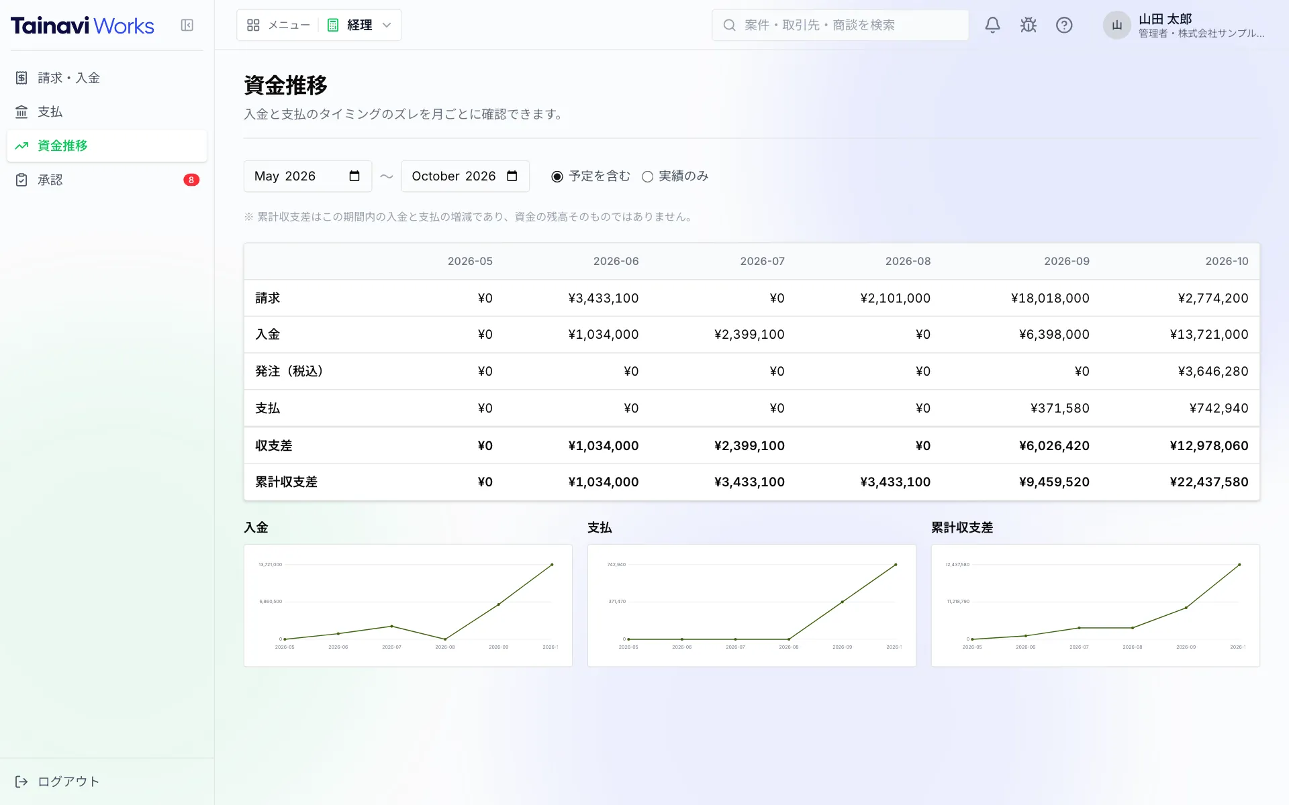This screenshot has width=1289, height=805.
Task: Collapse the sidebar panel icon
Action: (187, 25)
